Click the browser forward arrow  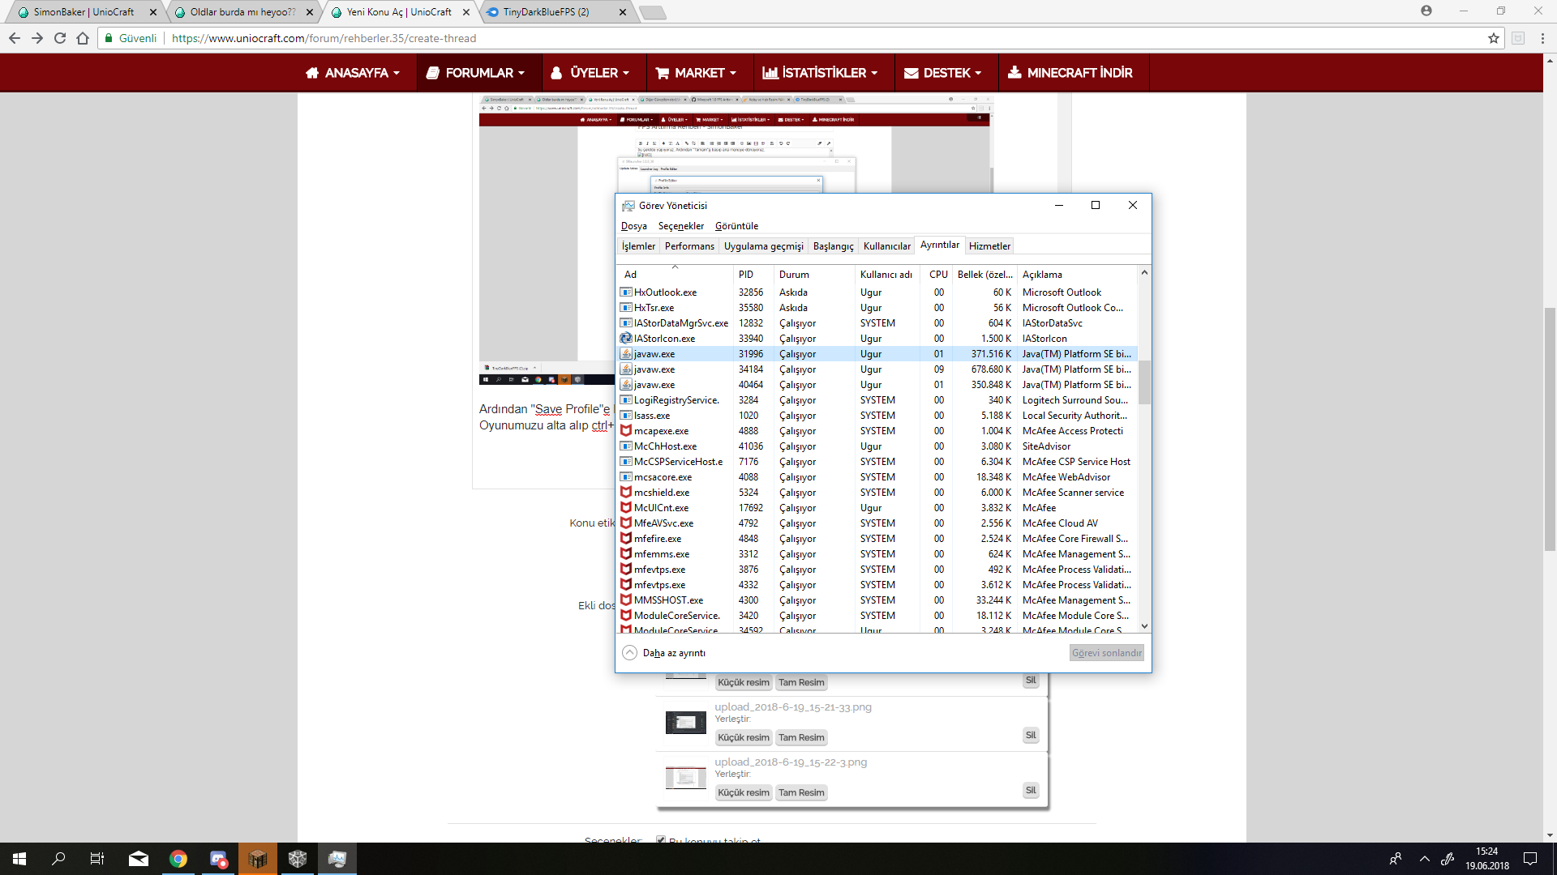tap(36, 38)
